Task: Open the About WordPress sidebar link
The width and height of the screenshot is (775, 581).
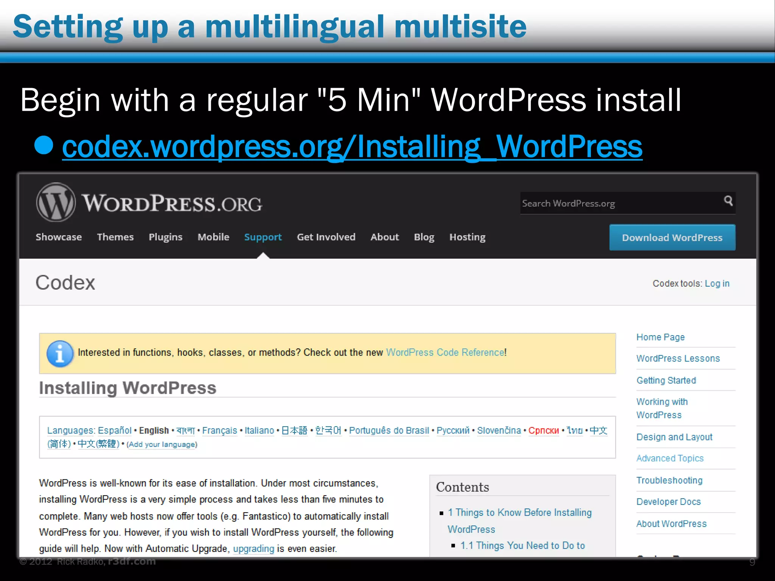Action: (x=671, y=524)
